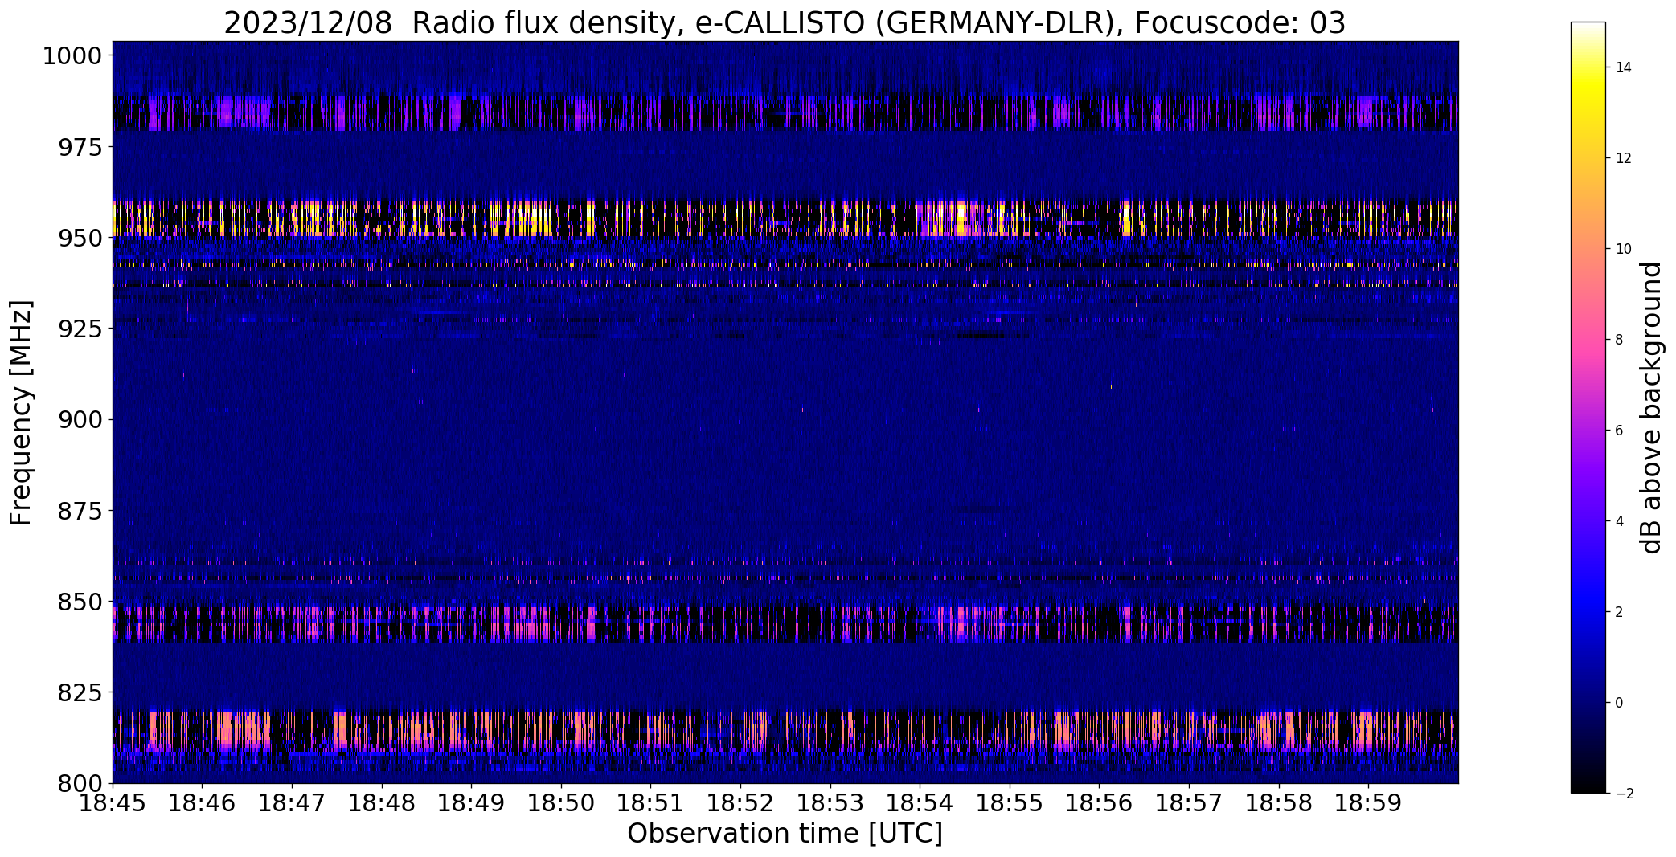Click the 18:54 time tick label
The image size is (1676, 857).
coord(920,803)
